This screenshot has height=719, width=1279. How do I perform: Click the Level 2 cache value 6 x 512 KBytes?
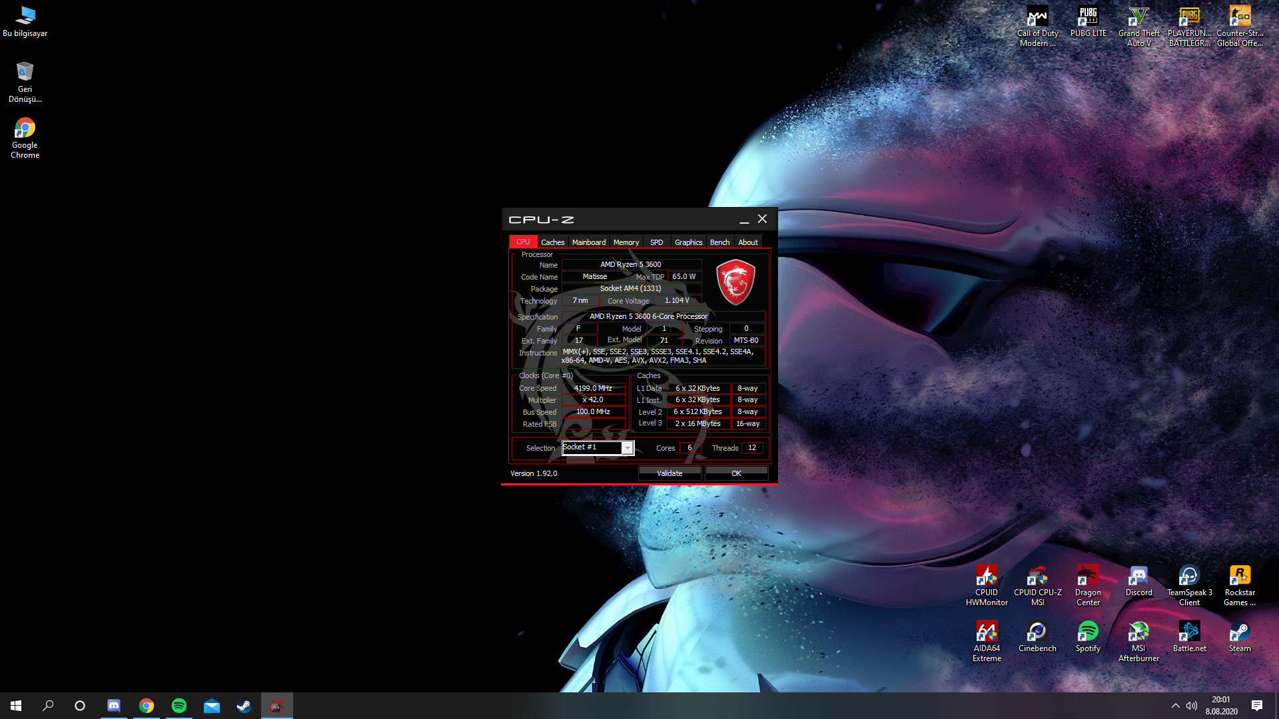[x=698, y=412]
